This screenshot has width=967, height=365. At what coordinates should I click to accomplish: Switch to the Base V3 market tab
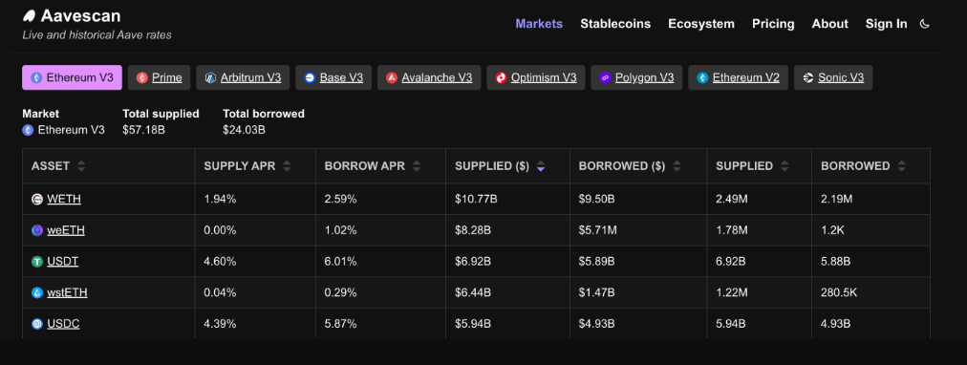coord(333,77)
